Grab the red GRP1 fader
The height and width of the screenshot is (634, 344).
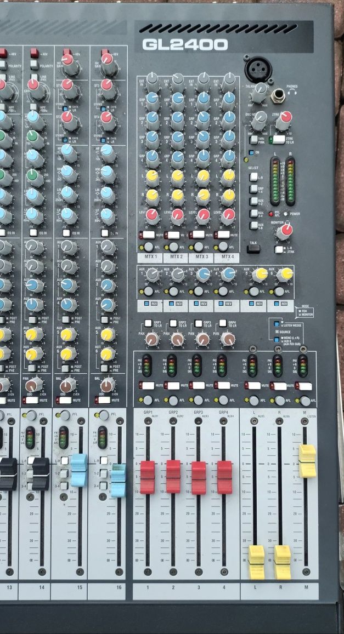(148, 477)
